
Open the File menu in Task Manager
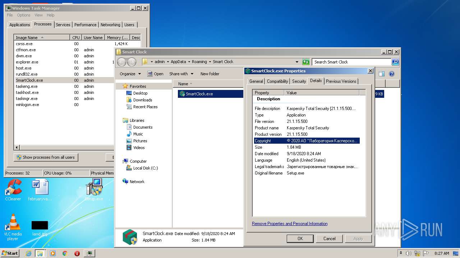coord(10,15)
